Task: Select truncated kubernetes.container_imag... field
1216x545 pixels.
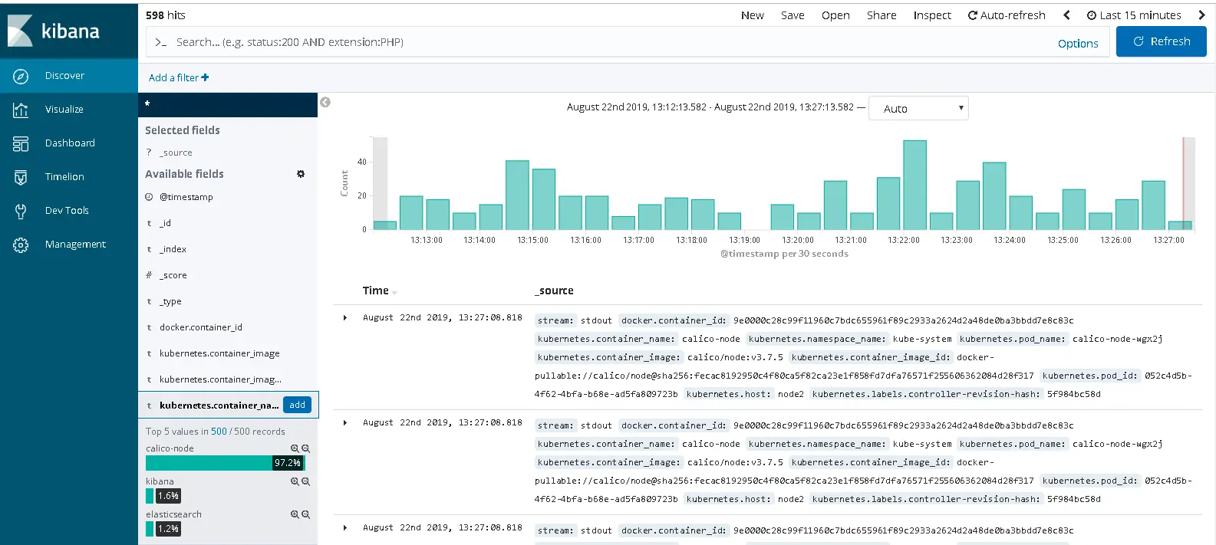Action: 220,379
